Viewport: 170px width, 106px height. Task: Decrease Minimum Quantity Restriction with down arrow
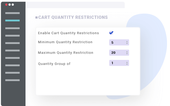click(127, 43)
